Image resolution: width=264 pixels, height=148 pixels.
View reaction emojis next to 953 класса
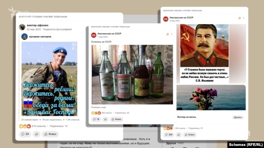96,113
